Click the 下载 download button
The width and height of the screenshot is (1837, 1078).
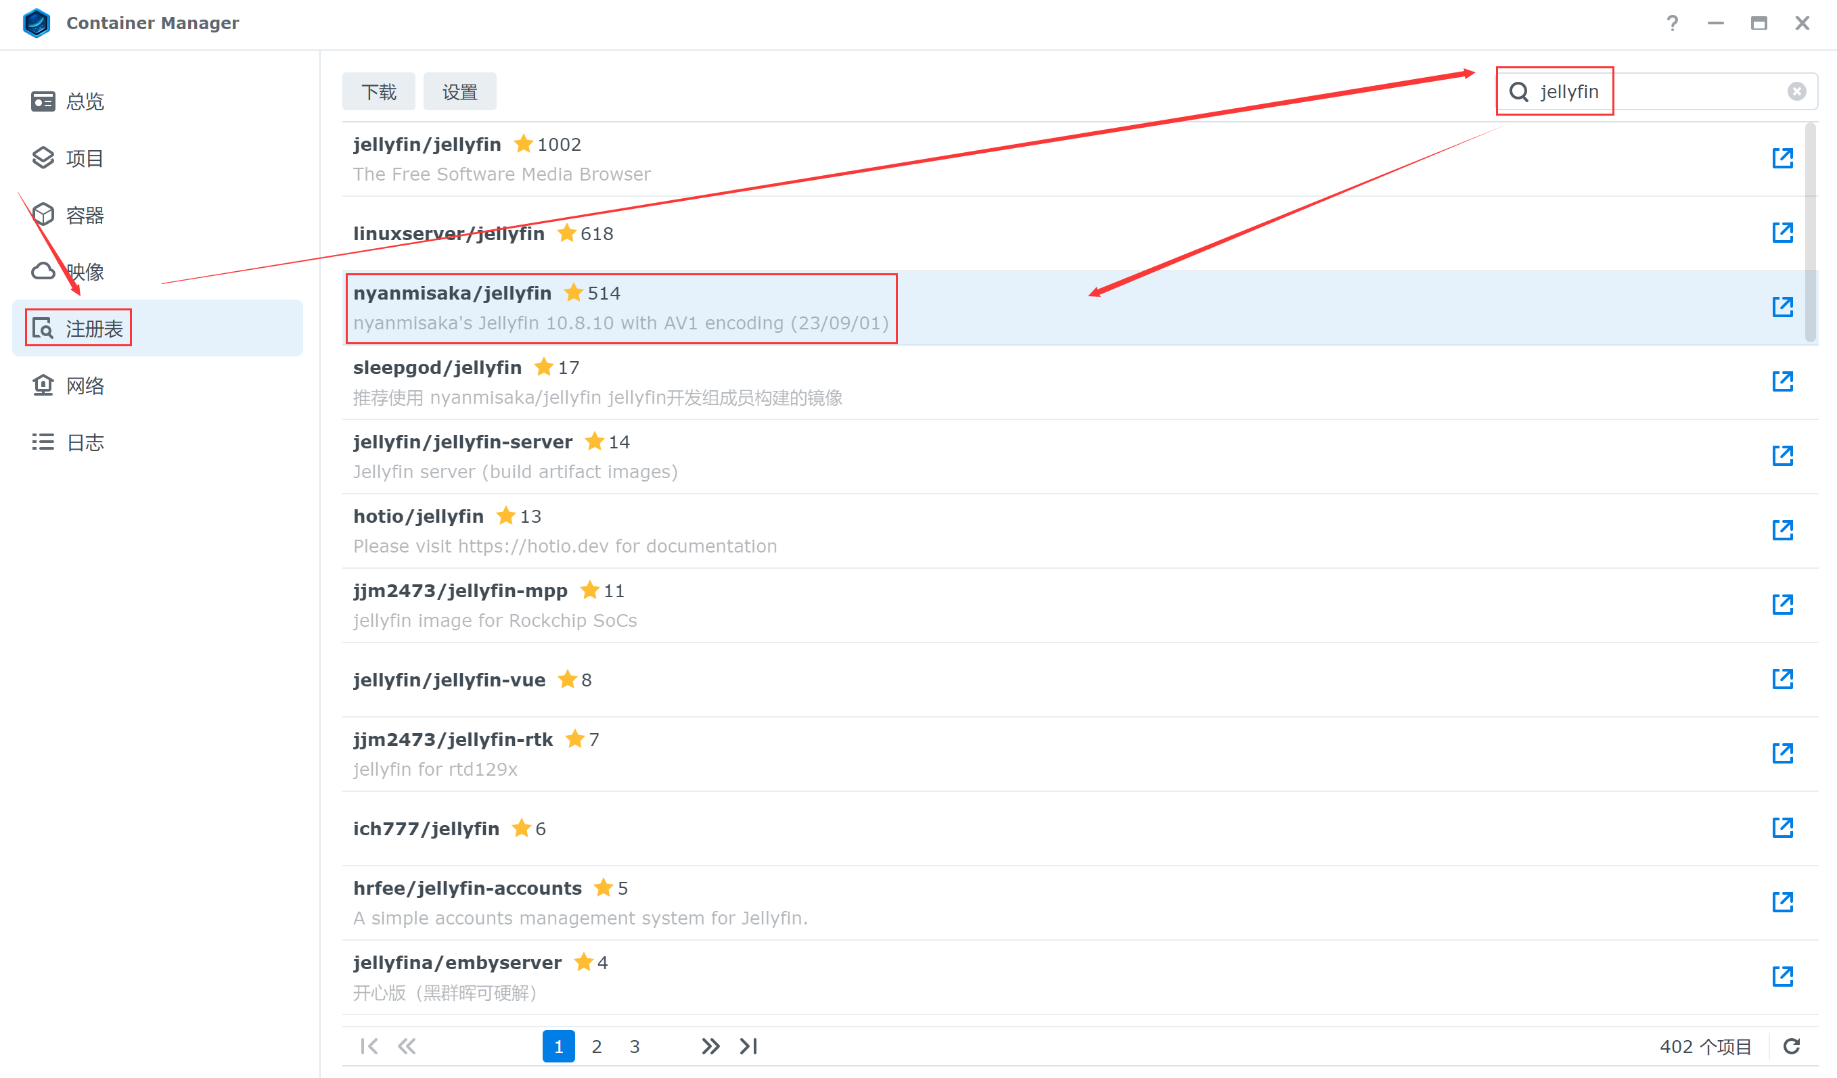tap(378, 92)
